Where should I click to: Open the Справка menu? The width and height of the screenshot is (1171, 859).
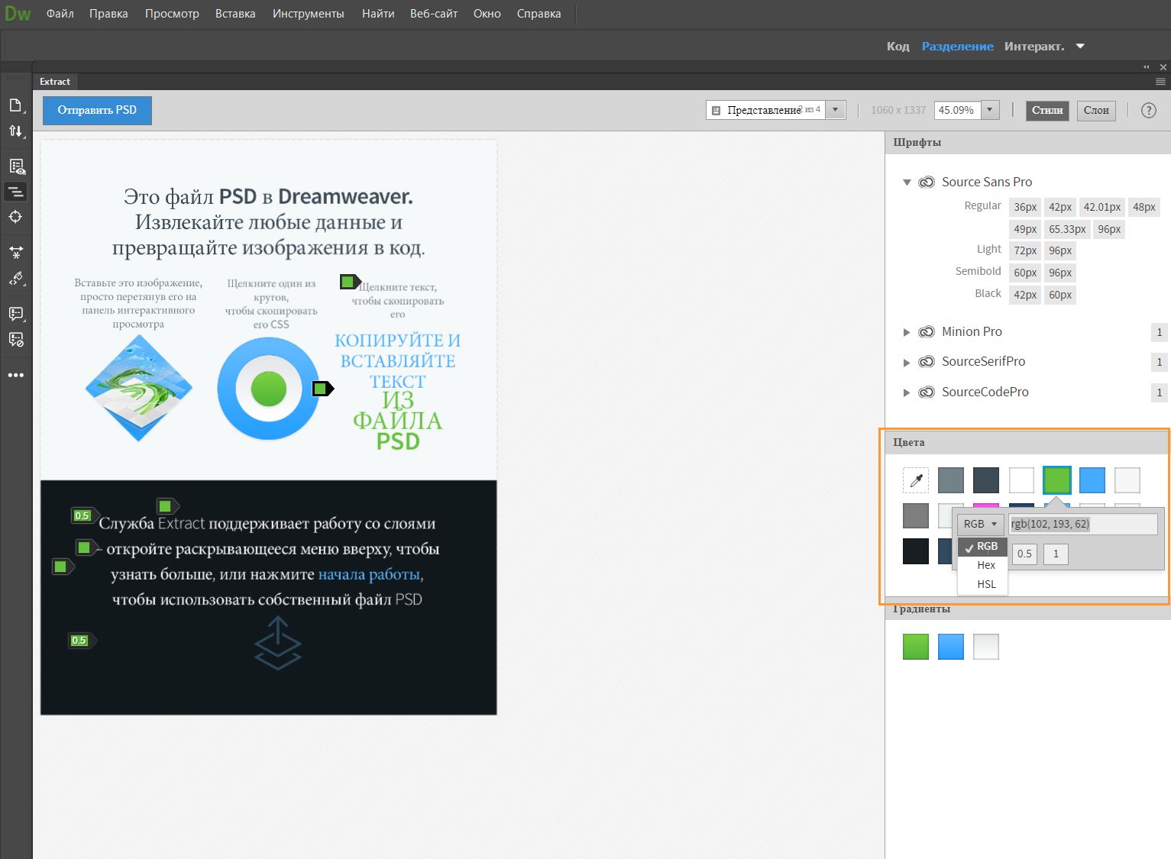[539, 14]
